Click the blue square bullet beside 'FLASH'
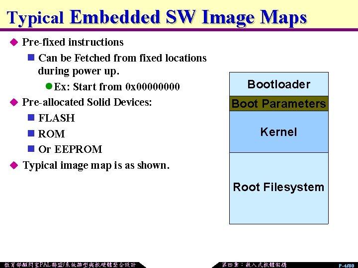 (x=31, y=117)
